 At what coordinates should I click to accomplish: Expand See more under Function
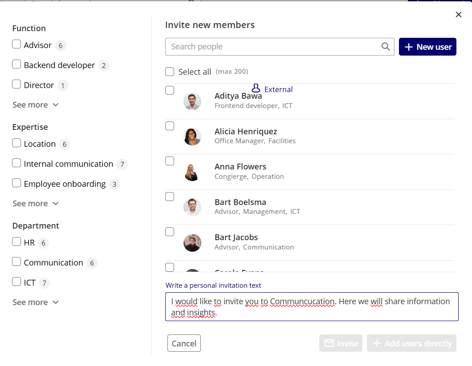(36, 105)
